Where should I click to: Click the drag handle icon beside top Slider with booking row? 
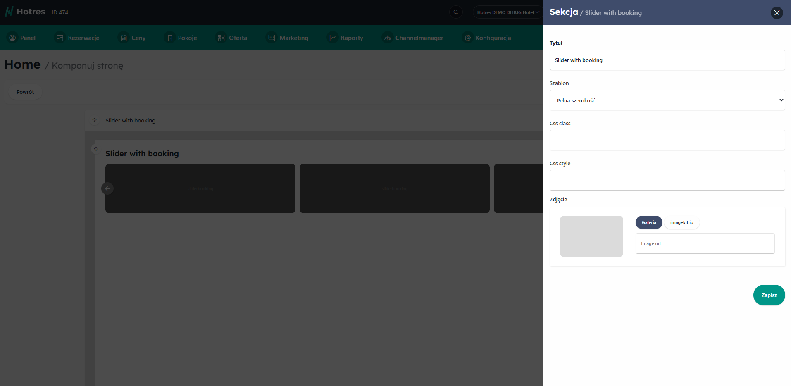click(x=95, y=120)
